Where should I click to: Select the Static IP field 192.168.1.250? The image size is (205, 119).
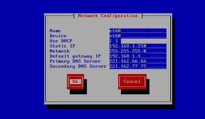coord(138,46)
